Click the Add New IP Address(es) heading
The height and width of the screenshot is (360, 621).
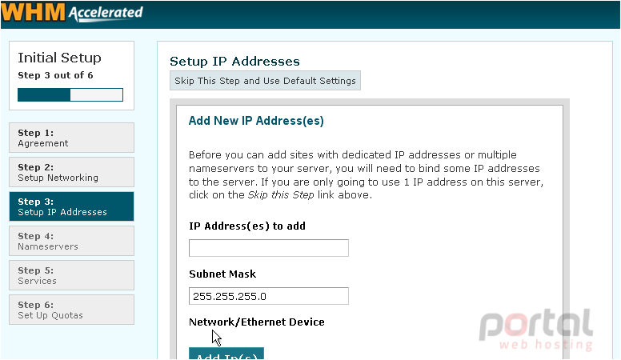point(256,120)
